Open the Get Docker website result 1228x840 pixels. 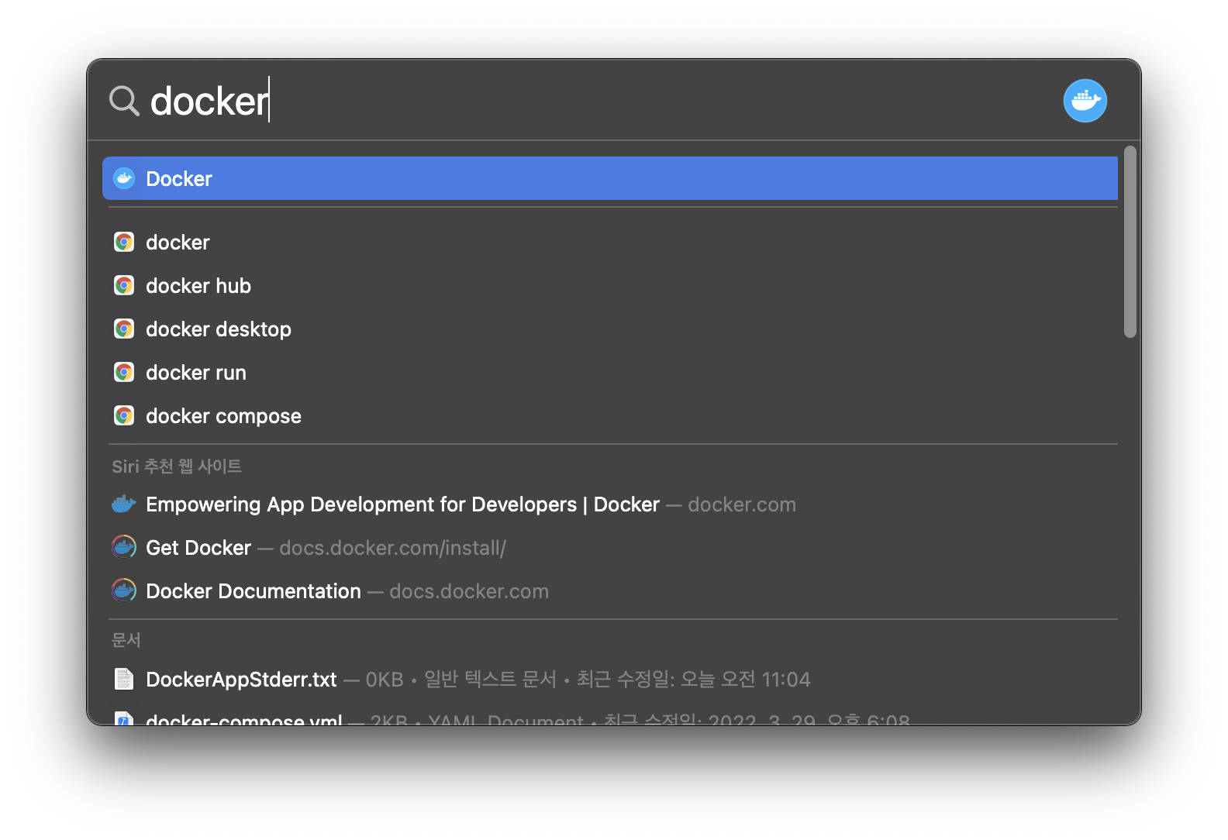point(610,548)
